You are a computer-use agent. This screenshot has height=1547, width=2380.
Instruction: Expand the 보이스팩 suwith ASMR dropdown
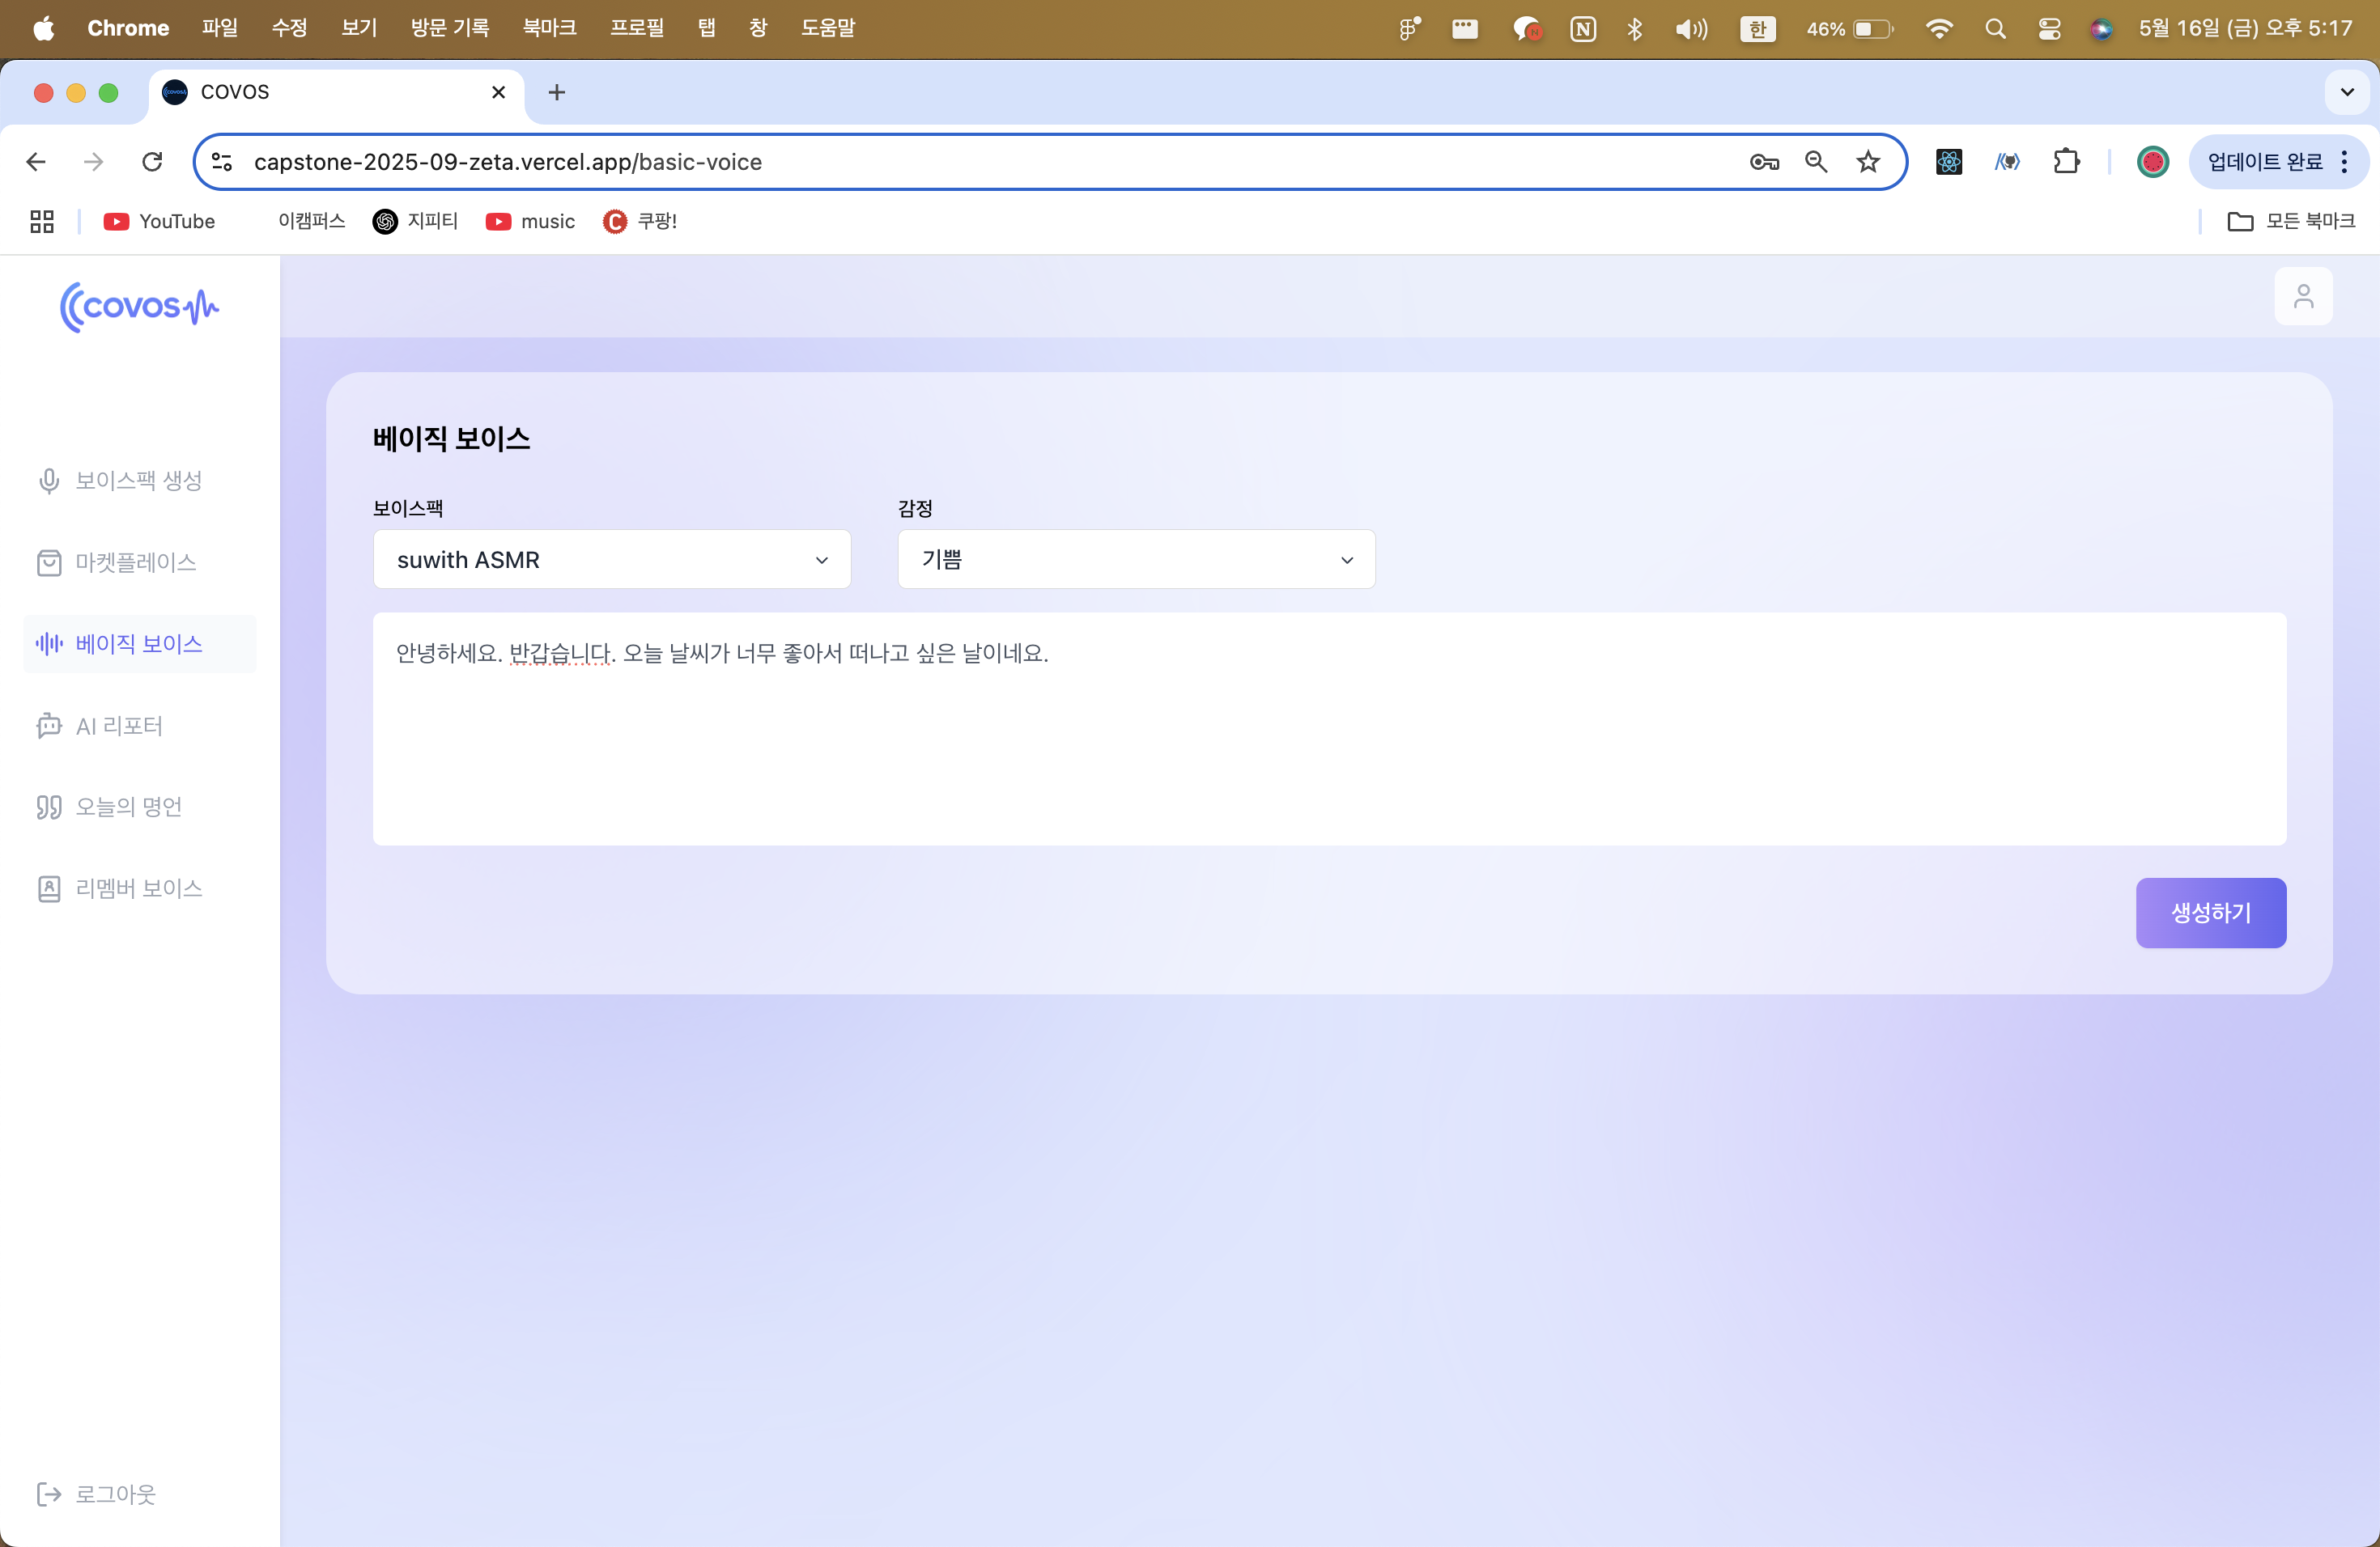click(x=611, y=560)
